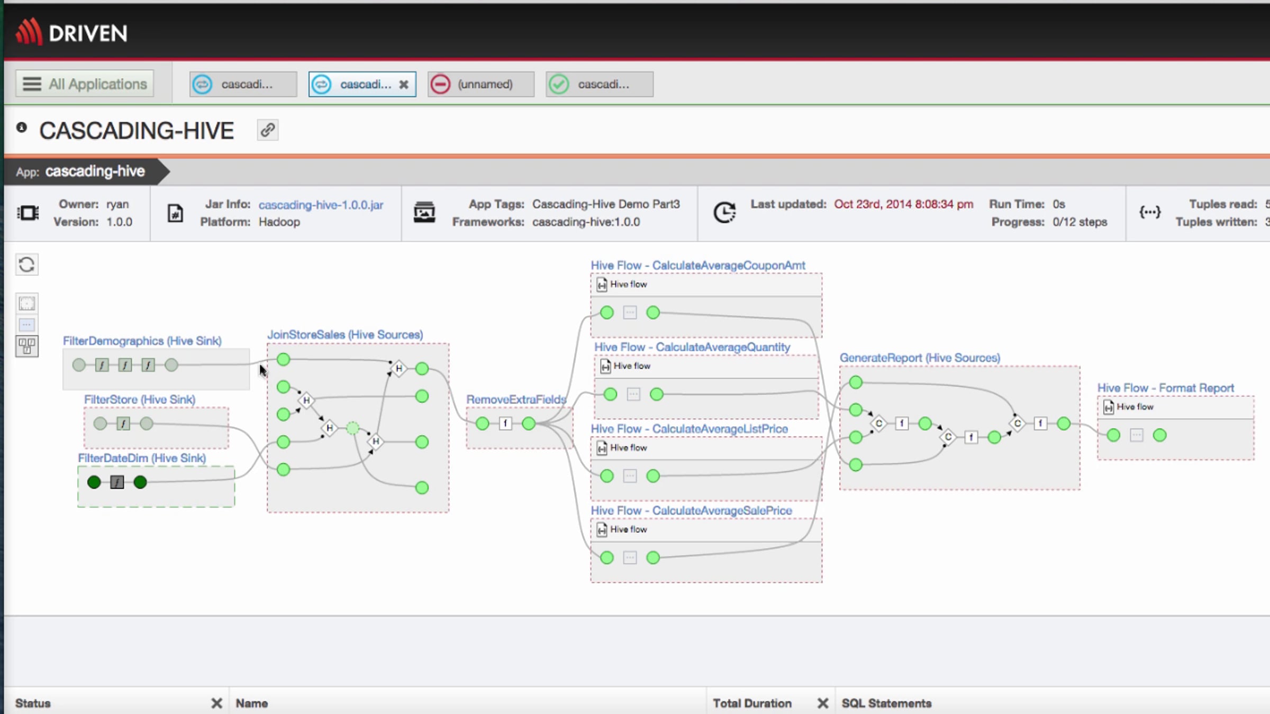1270x714 pixels.
Task: Remove the Total Duration column
Action: coord(822,703)
